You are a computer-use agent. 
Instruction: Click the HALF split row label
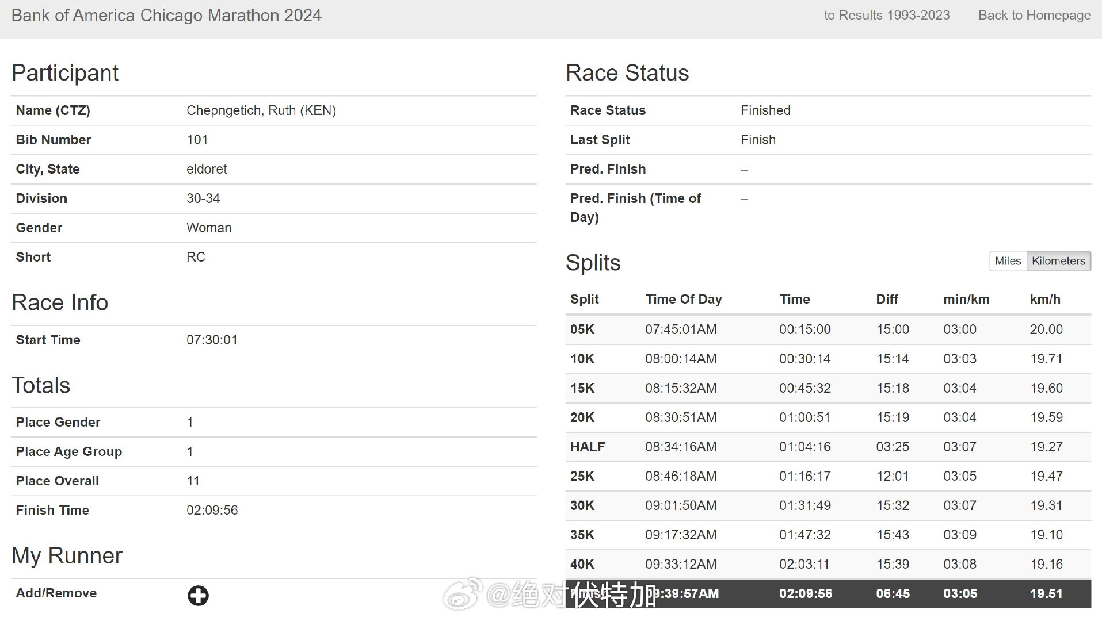(588, 447)
